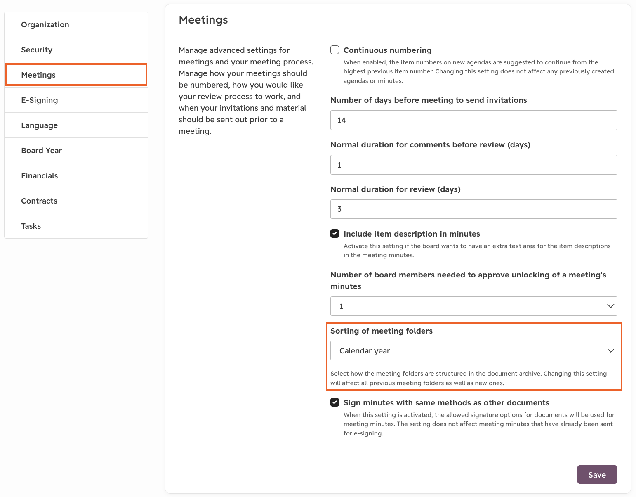
Task: Click the Sorting of meeting folders label
Action: (382, 331)
